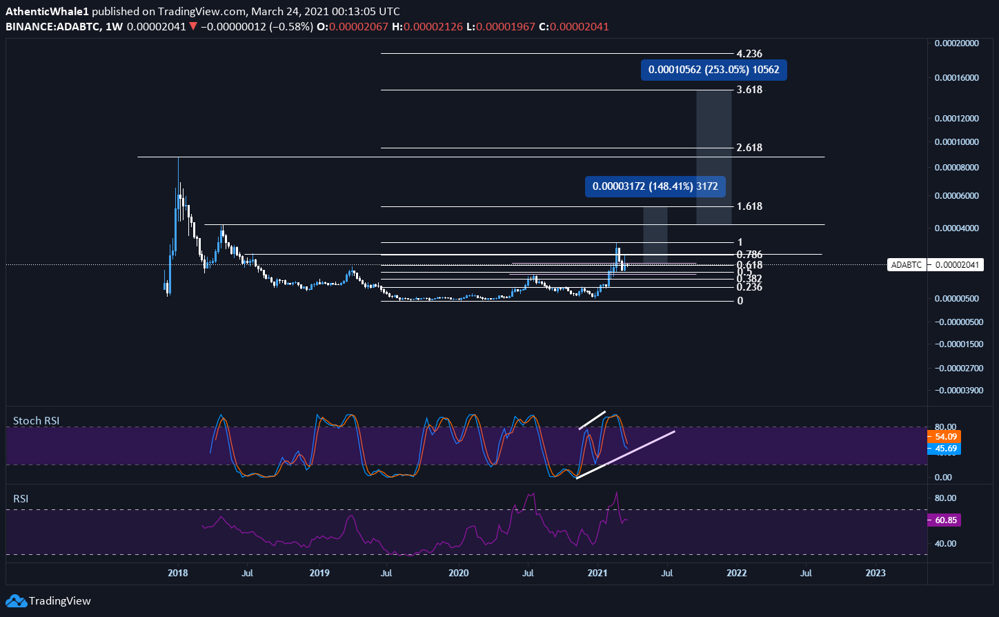
Task: Click the 0.00006000 price axis label
Action: (956, 196)
